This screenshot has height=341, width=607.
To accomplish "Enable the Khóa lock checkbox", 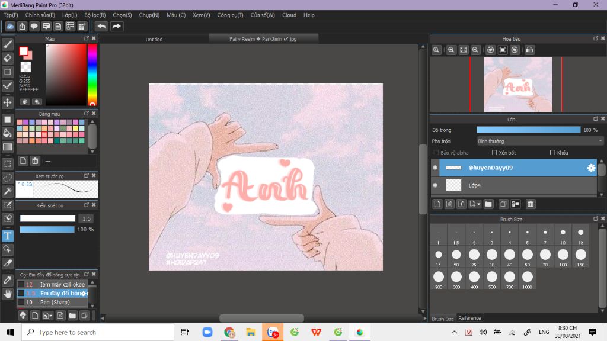I will coord(552,153).
